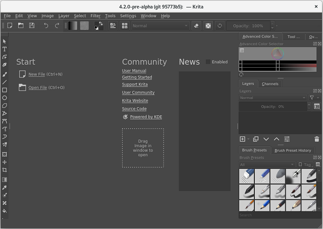This screenshot has height=229, width=323.
Task: Open the Getting Started link
Action: 137,77
